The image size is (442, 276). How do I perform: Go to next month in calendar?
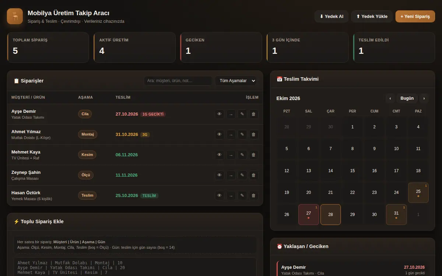[x=424, y=98]
